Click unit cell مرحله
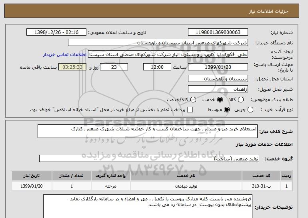Image resolution: width=308 pixels, height=218 pixels. (110, 186)
